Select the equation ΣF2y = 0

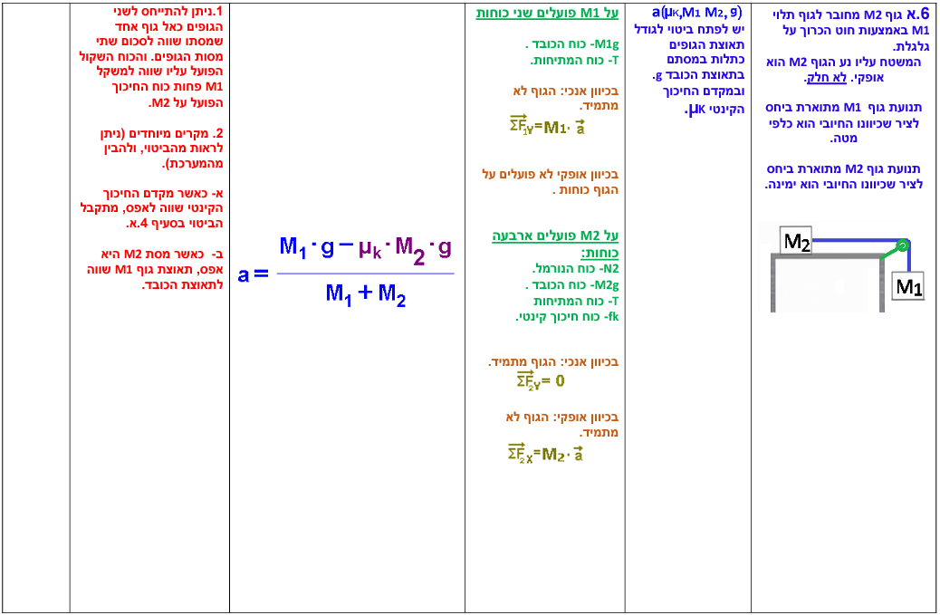point(540,380)
